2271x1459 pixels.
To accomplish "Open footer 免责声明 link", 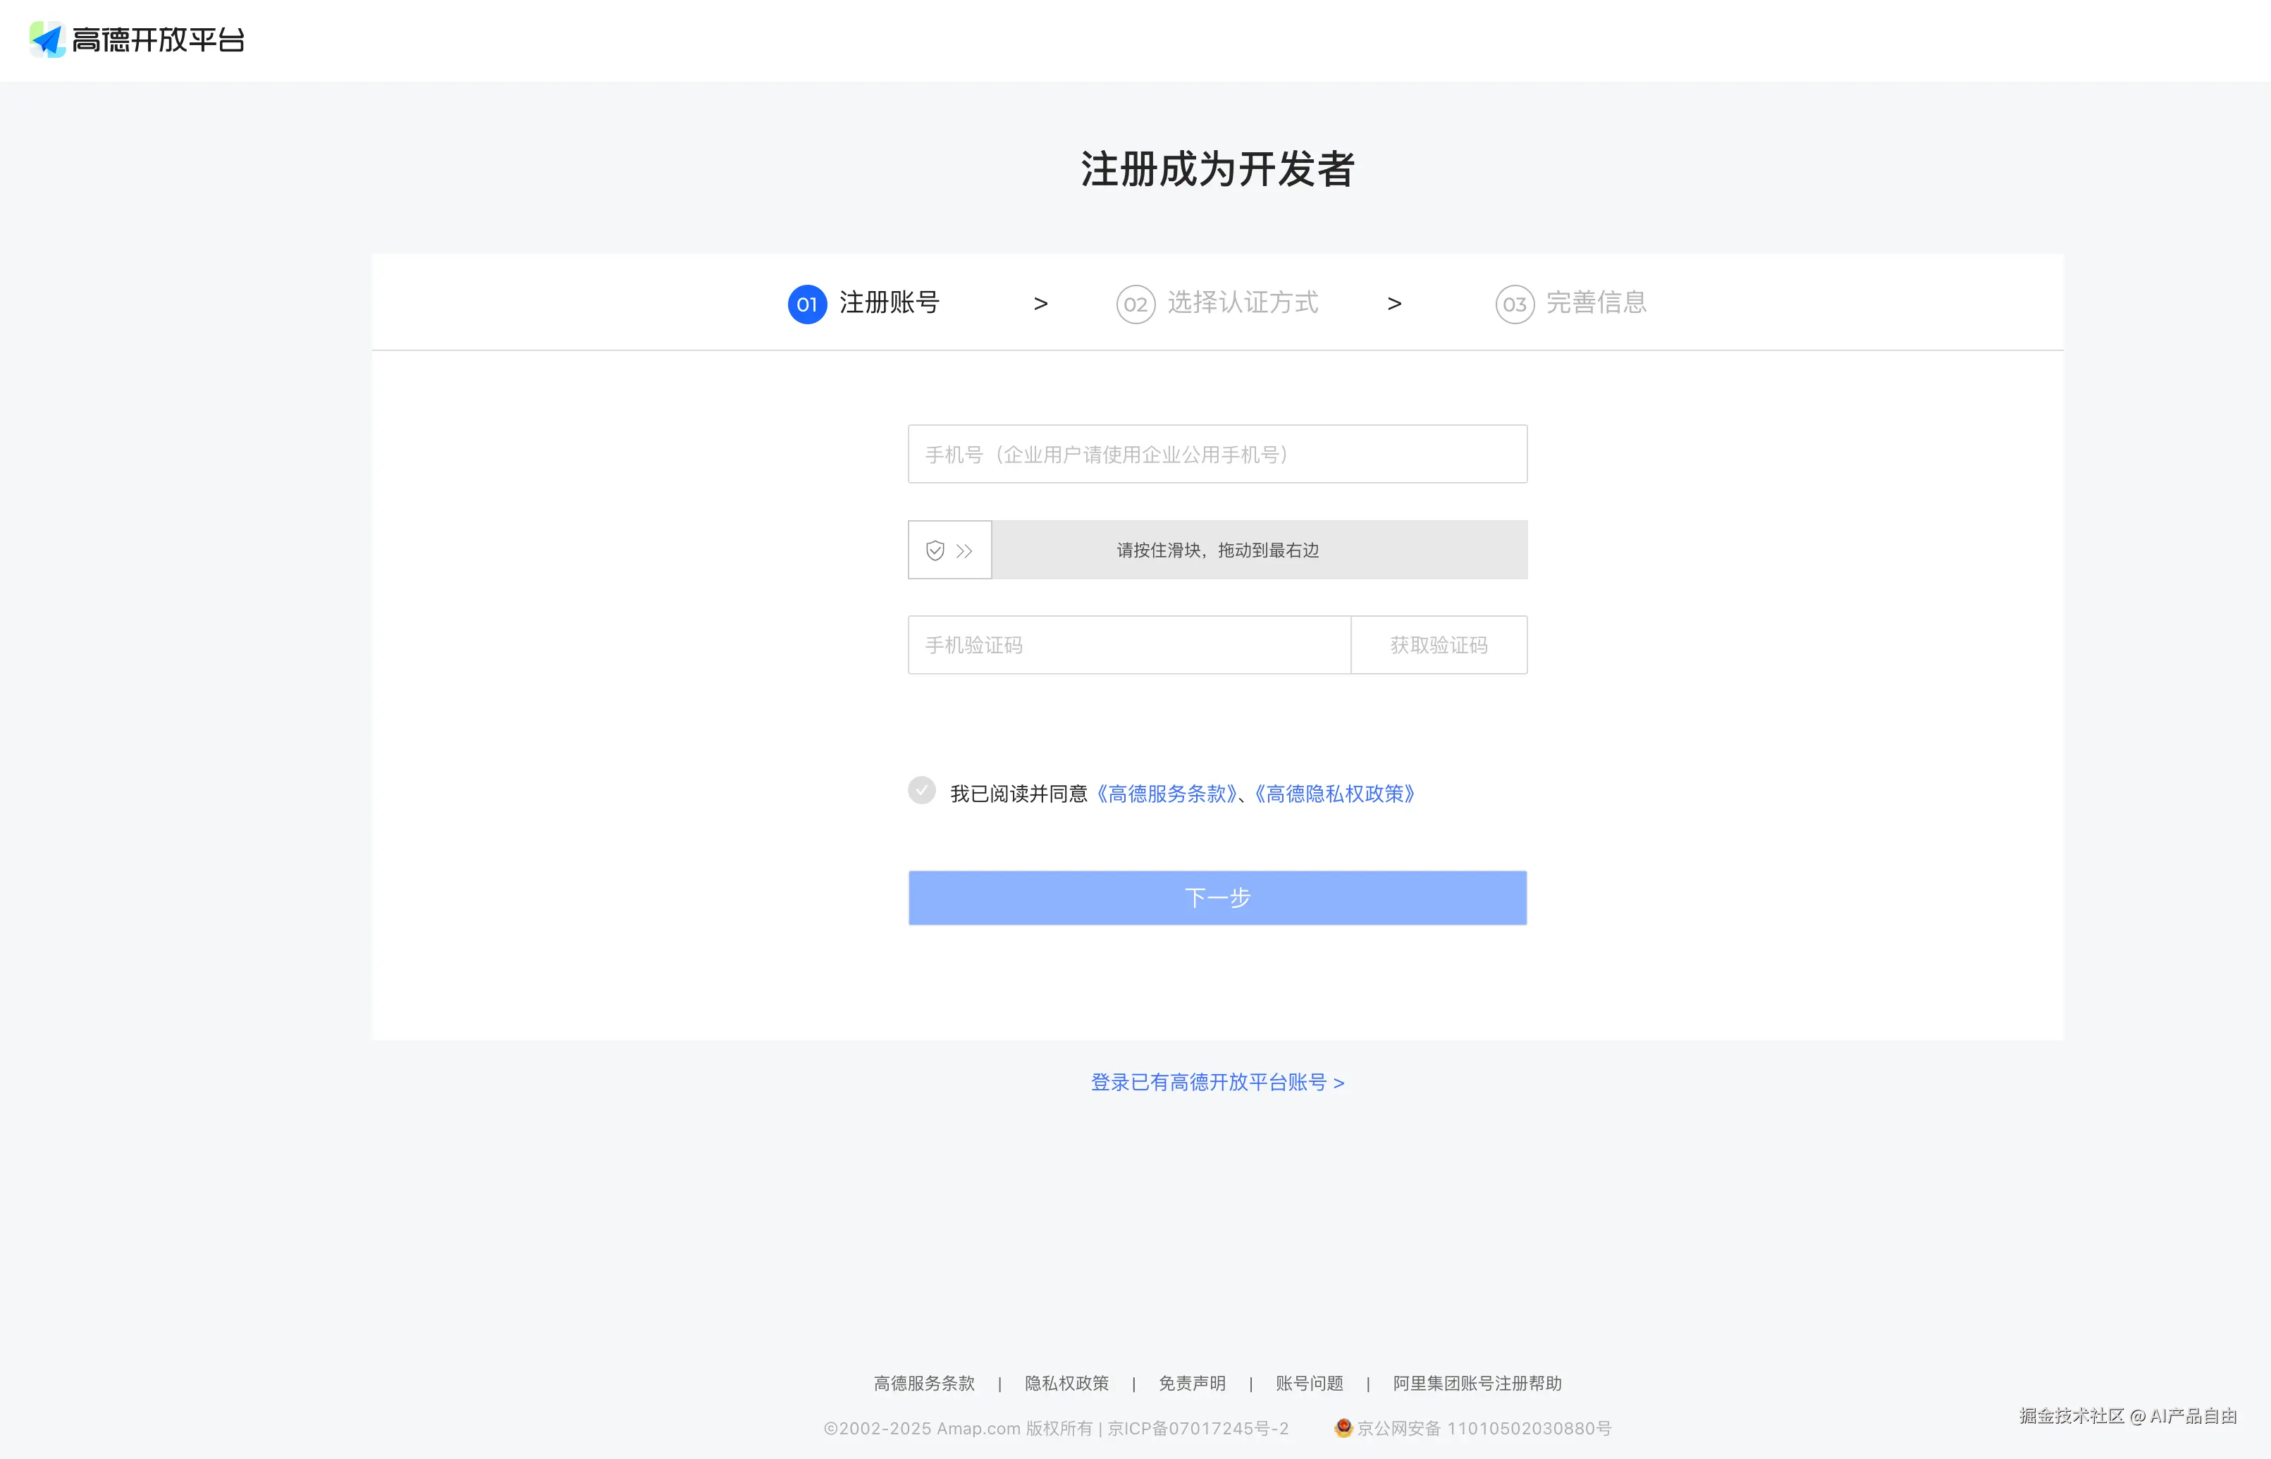I will pyautogui.click(x=1192, y=1383).
